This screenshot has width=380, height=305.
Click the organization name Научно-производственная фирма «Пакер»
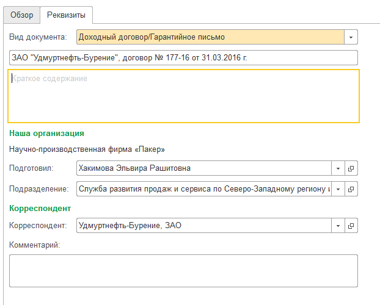click(87, 149)
